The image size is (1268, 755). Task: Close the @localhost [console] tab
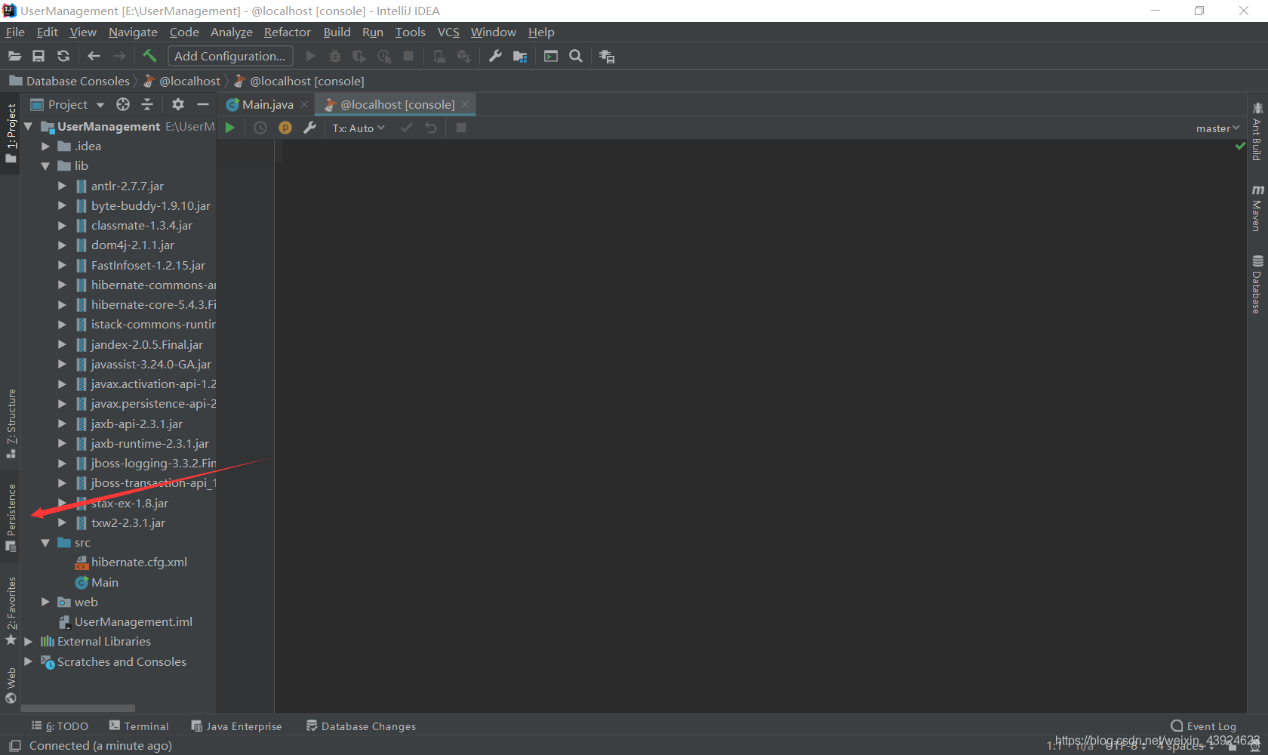click(x=465, y=104)
